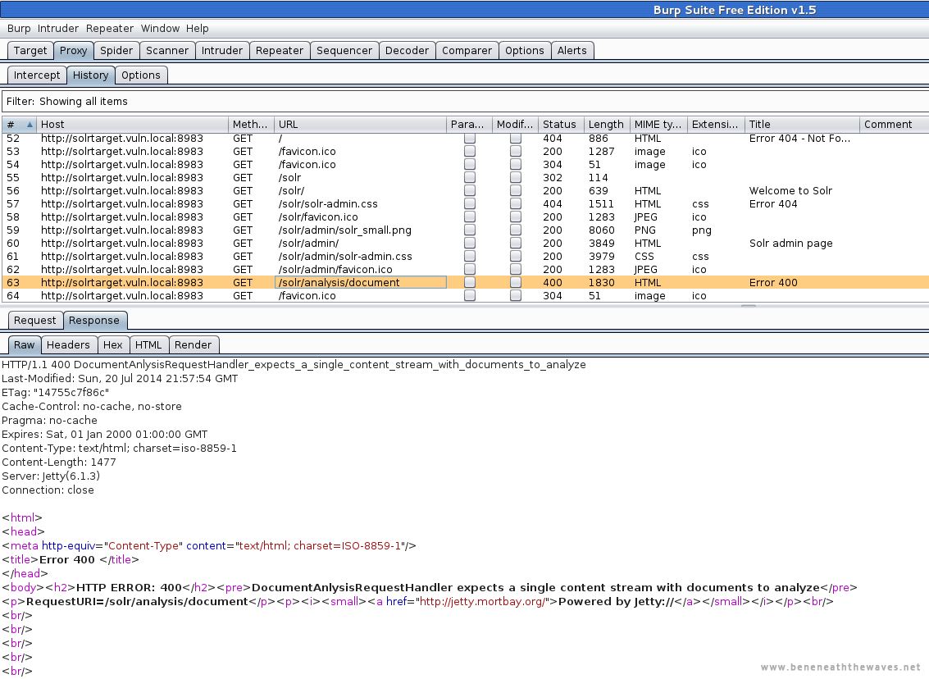The image size is (929, 679).
Task: Switch response view to Headers
Action: [x=68, y=345]
